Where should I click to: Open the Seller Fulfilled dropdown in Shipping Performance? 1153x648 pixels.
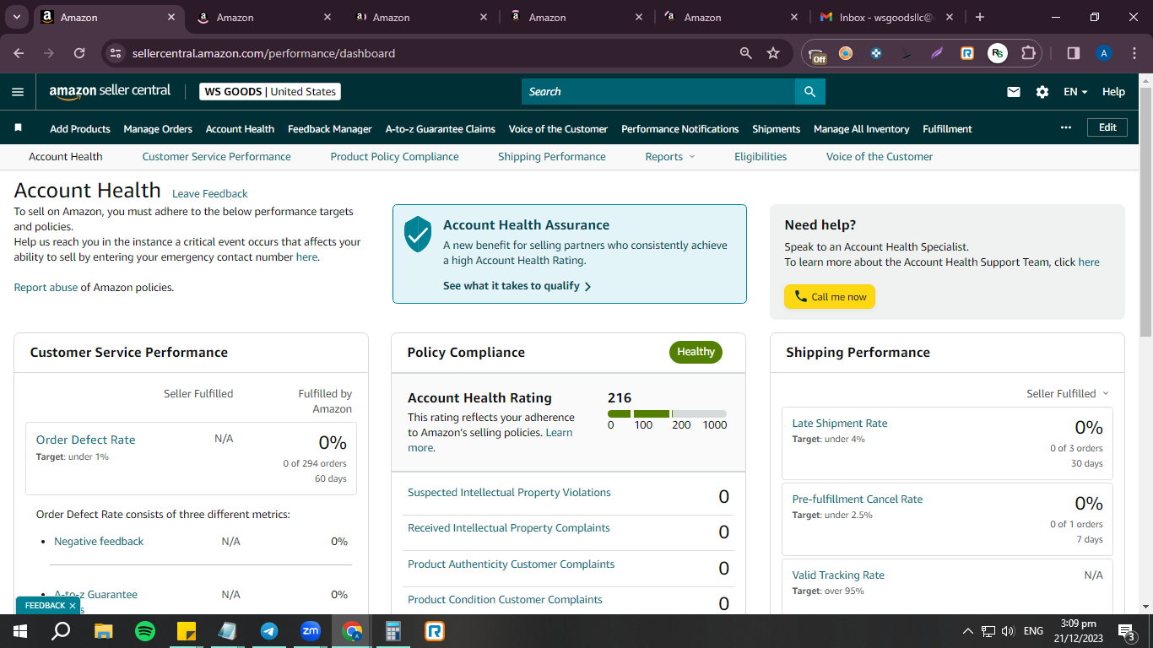coord(1067,393)
